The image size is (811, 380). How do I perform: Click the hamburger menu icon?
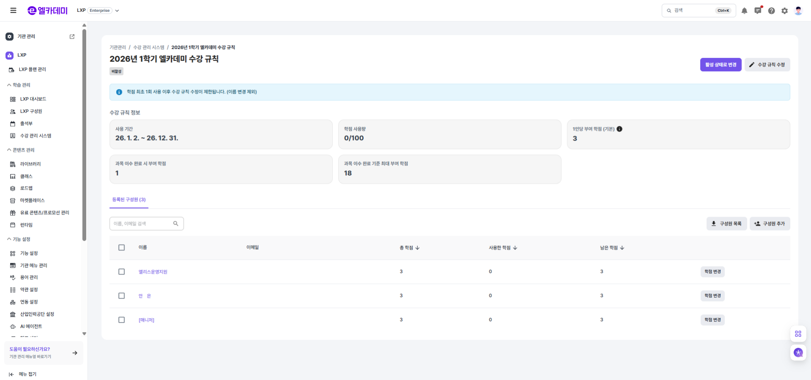click(13, 11)
